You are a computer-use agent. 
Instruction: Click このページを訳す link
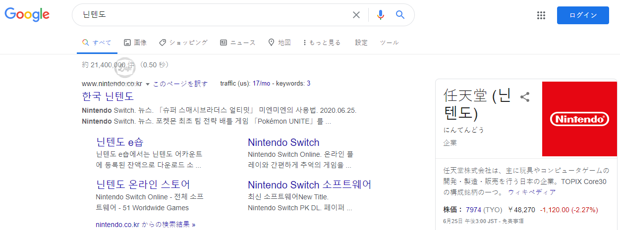[x=180, y=84]
